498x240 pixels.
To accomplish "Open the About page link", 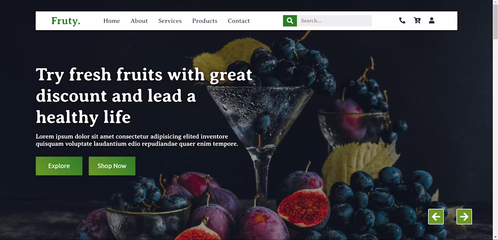I will coord(139,21).
